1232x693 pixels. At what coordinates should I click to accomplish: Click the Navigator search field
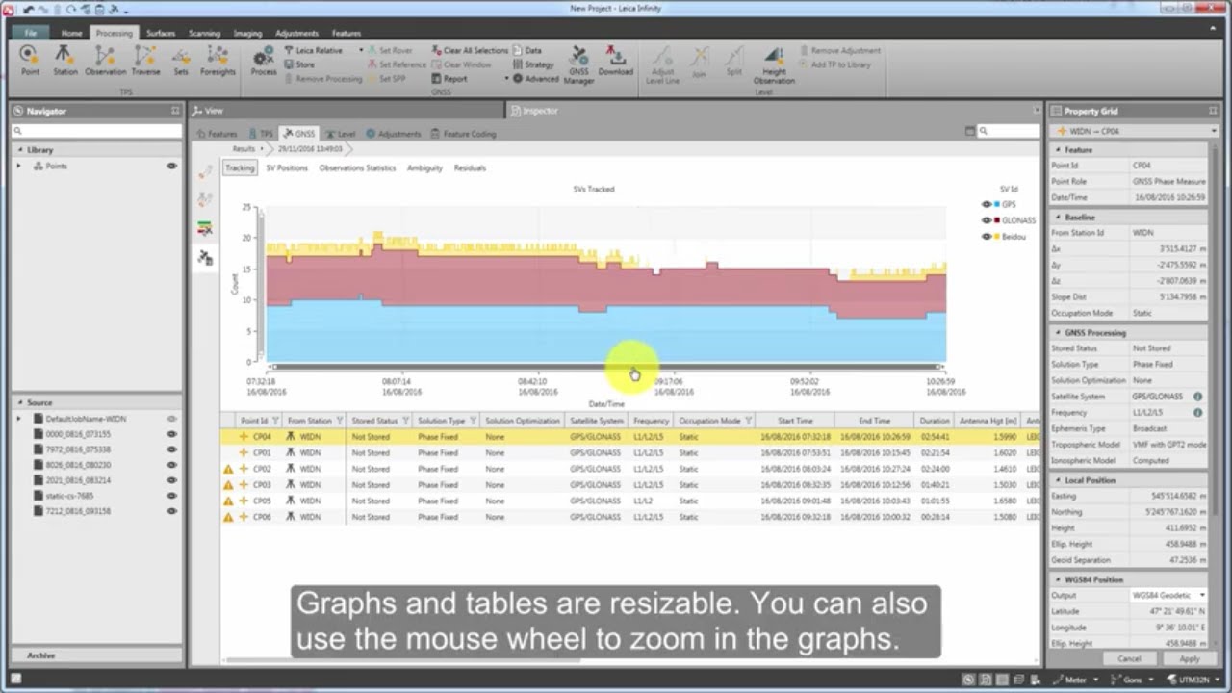point(95,131)
